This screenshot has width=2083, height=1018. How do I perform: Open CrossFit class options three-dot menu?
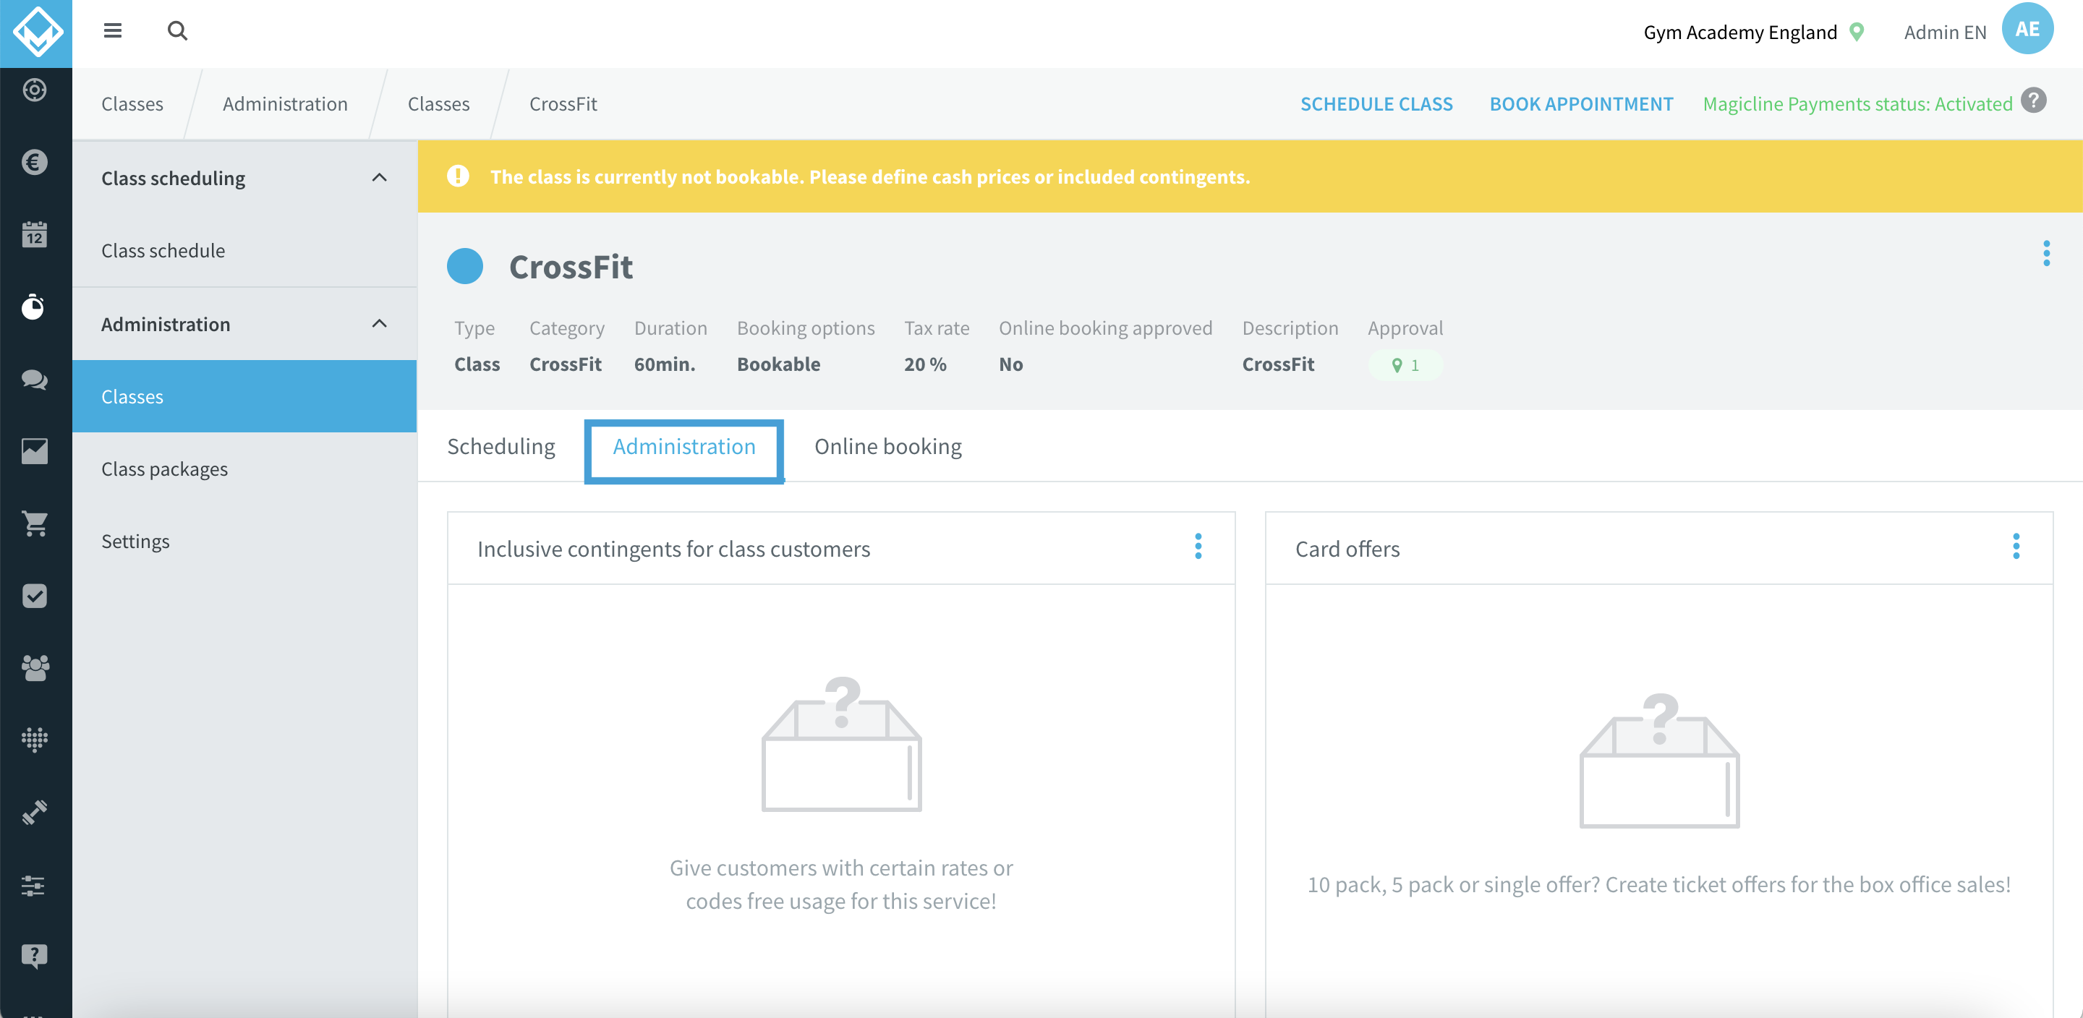pos(2046,254)
